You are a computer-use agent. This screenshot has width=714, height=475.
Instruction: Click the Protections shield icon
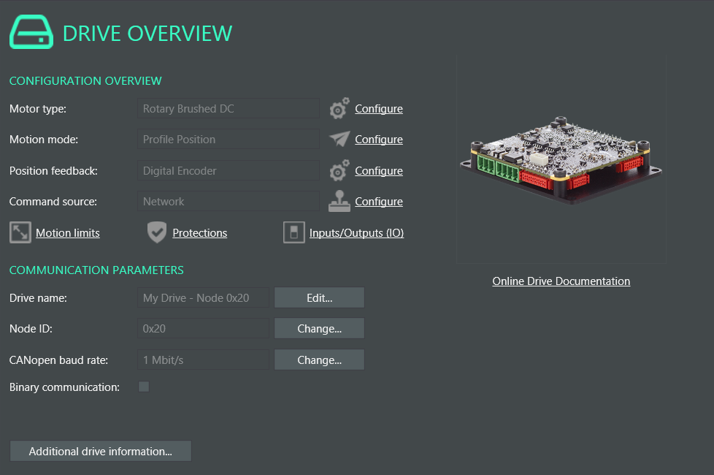coord(156,233)
